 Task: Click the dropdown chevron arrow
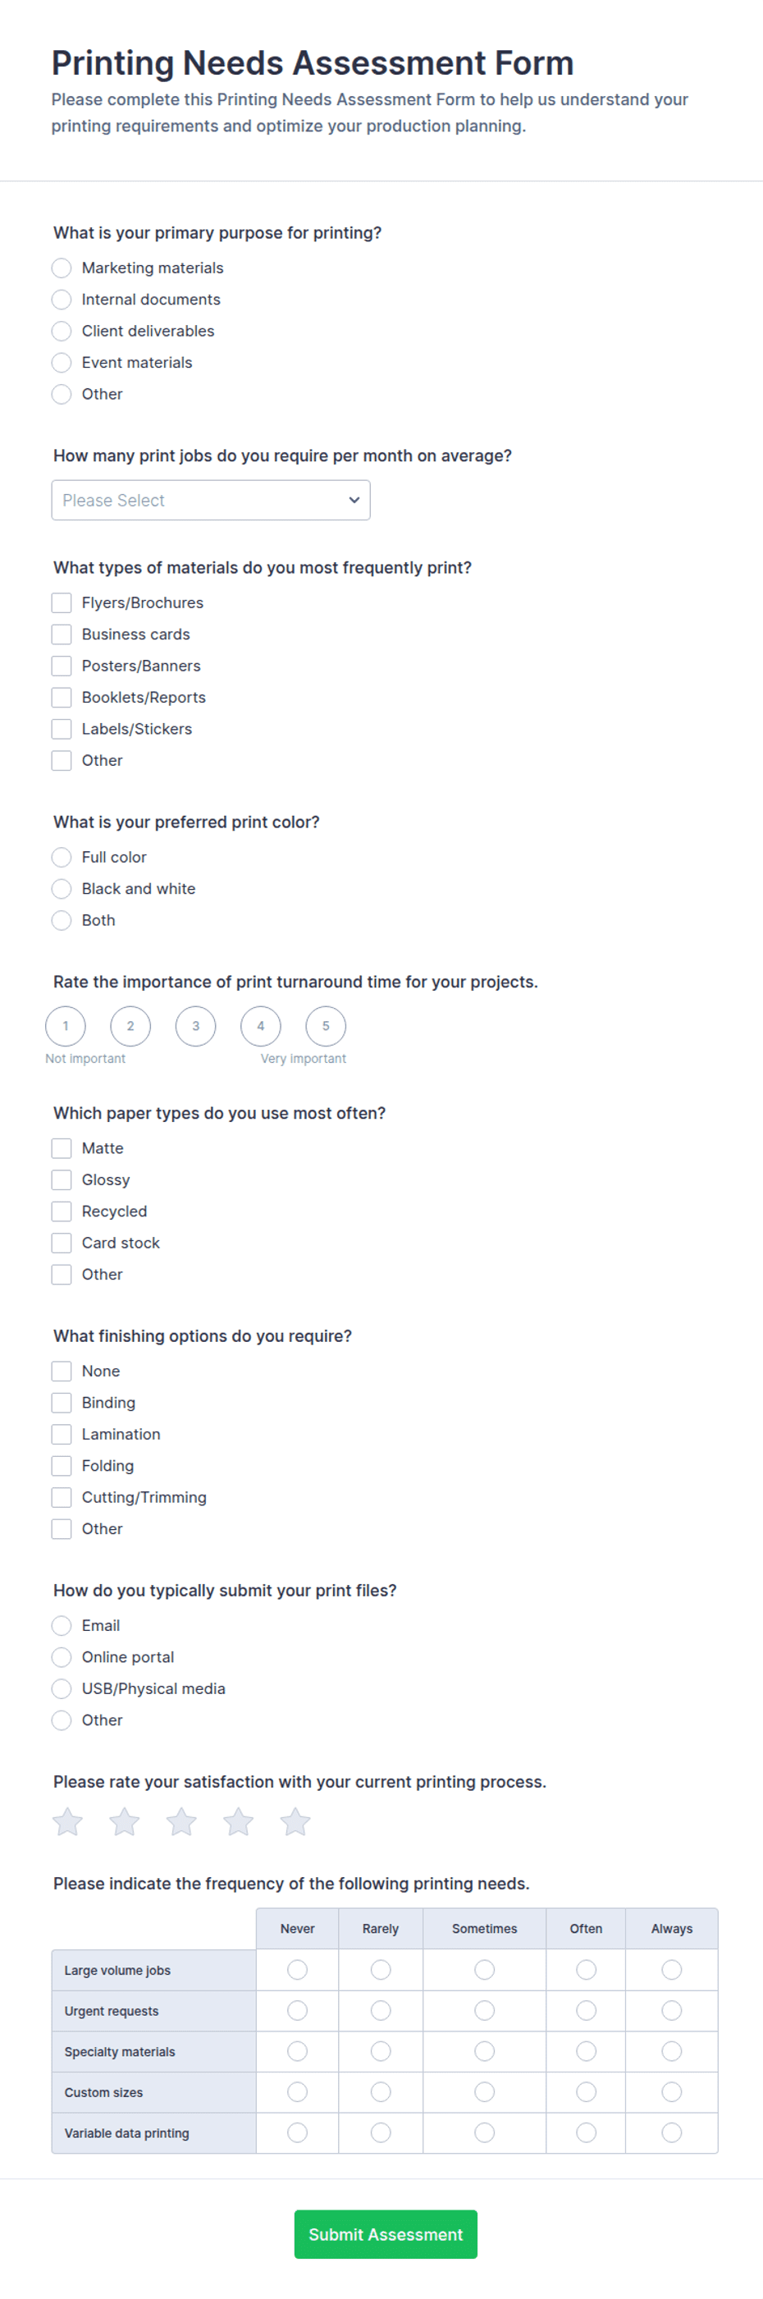pyautogui.click(x=354, y=500)
